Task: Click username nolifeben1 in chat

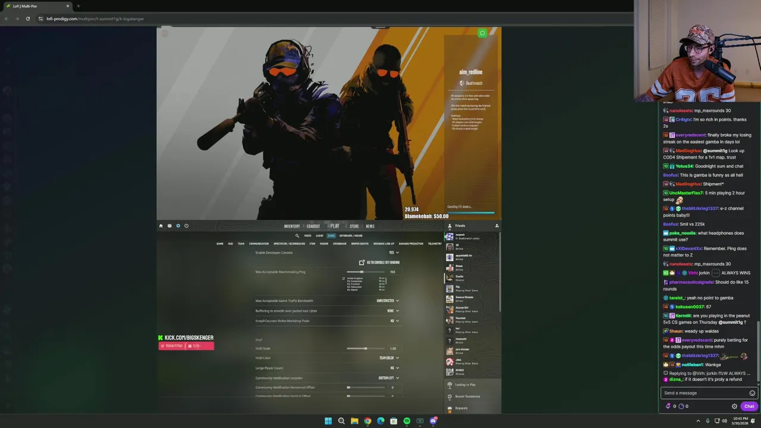Action: 692,364
